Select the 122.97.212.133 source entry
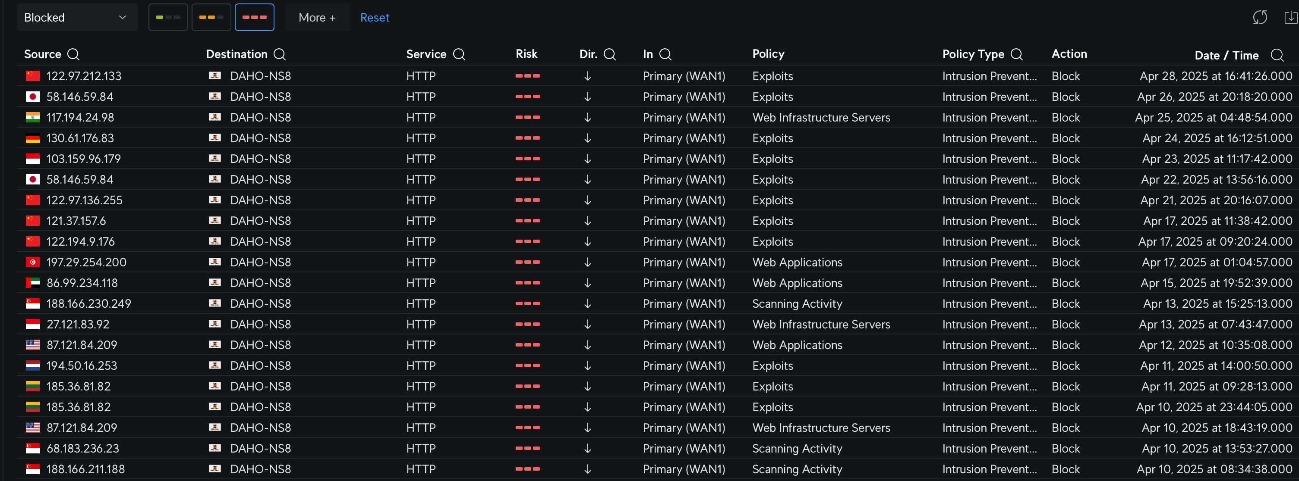 coord(84,76)
